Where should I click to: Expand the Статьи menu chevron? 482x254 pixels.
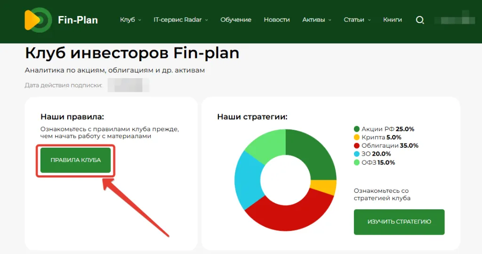point(369,20)
